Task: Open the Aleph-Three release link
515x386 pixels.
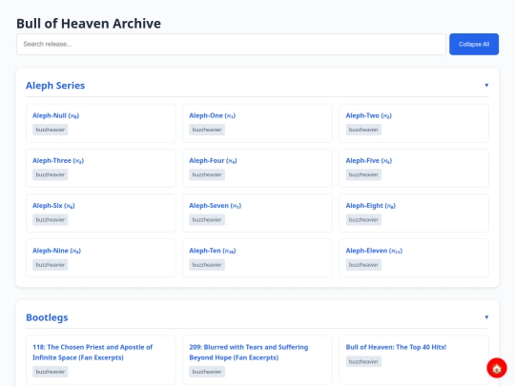Action: pyautogui.click(x=58, y=160)
